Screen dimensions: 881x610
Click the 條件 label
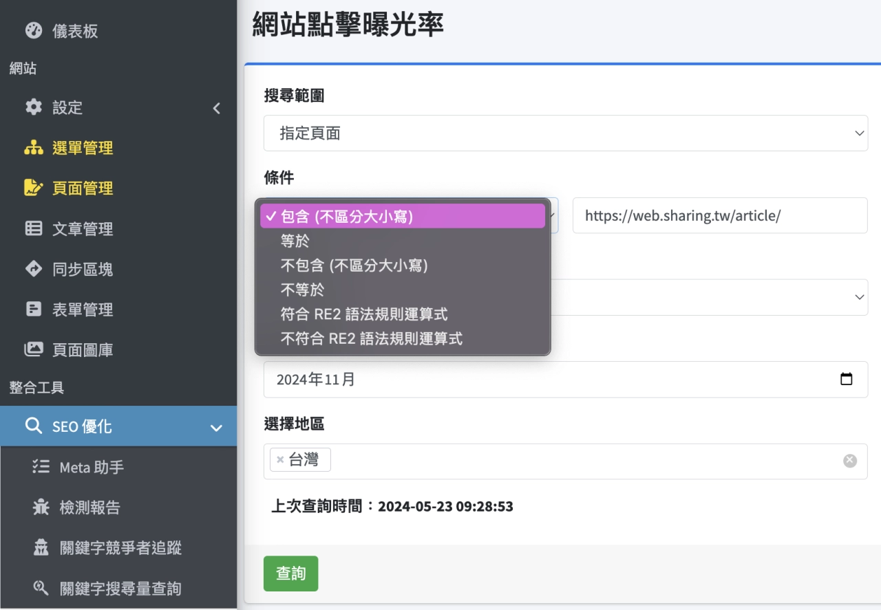(279, 177)
